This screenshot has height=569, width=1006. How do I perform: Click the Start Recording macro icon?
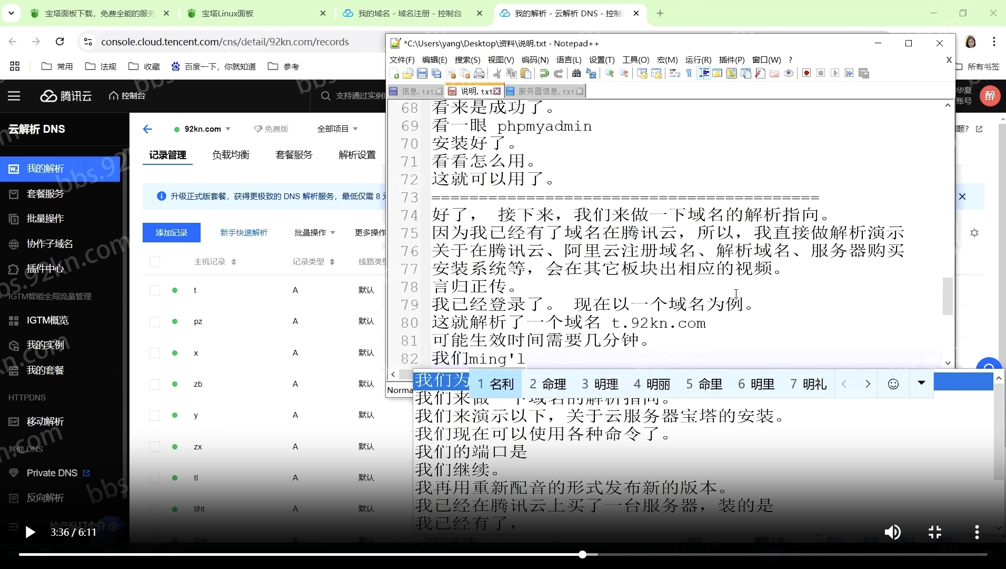pos(806,73)
